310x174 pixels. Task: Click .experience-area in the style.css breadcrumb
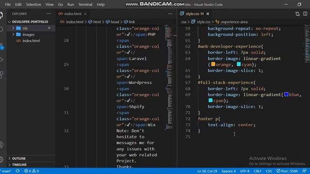[x=233, y=22]
